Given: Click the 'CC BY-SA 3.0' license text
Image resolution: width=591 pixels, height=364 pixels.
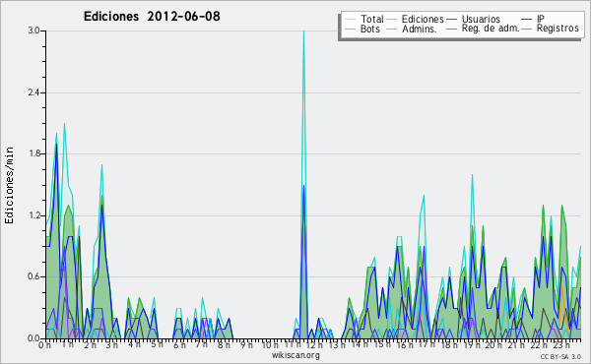Looking at the screenshot, I should click(x=560, y=357).
